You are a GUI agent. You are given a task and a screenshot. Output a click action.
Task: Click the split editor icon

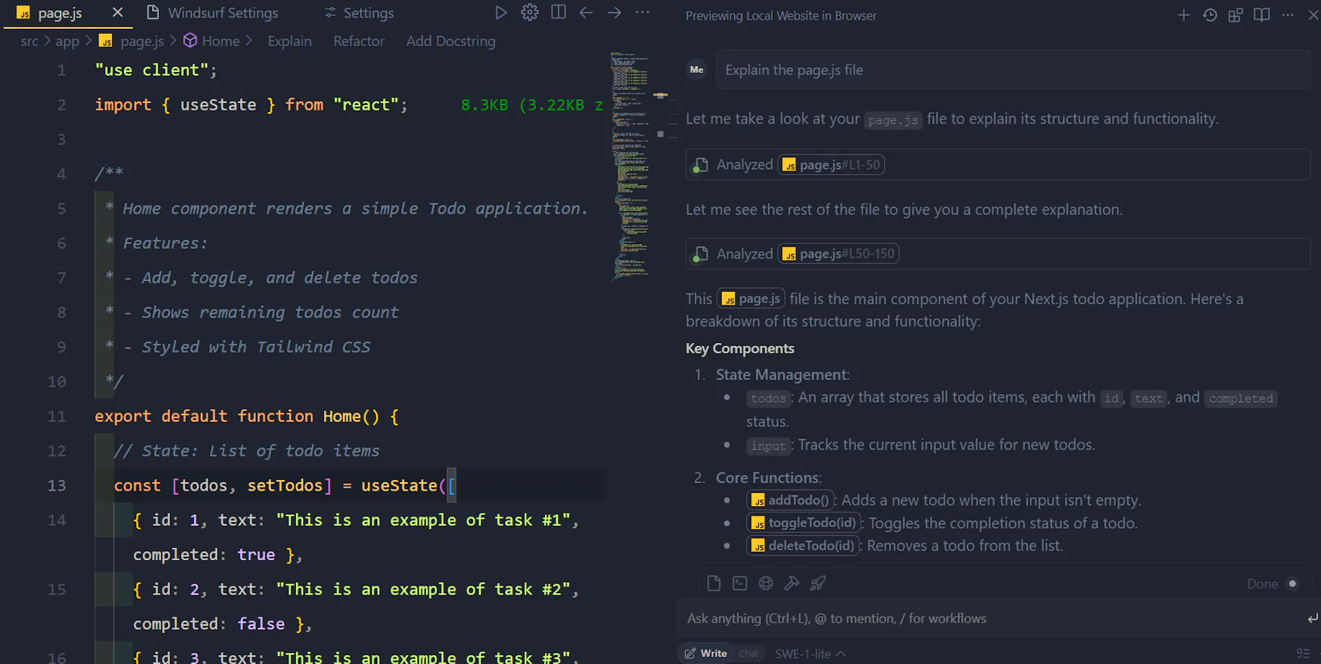(x=558, y=13)
